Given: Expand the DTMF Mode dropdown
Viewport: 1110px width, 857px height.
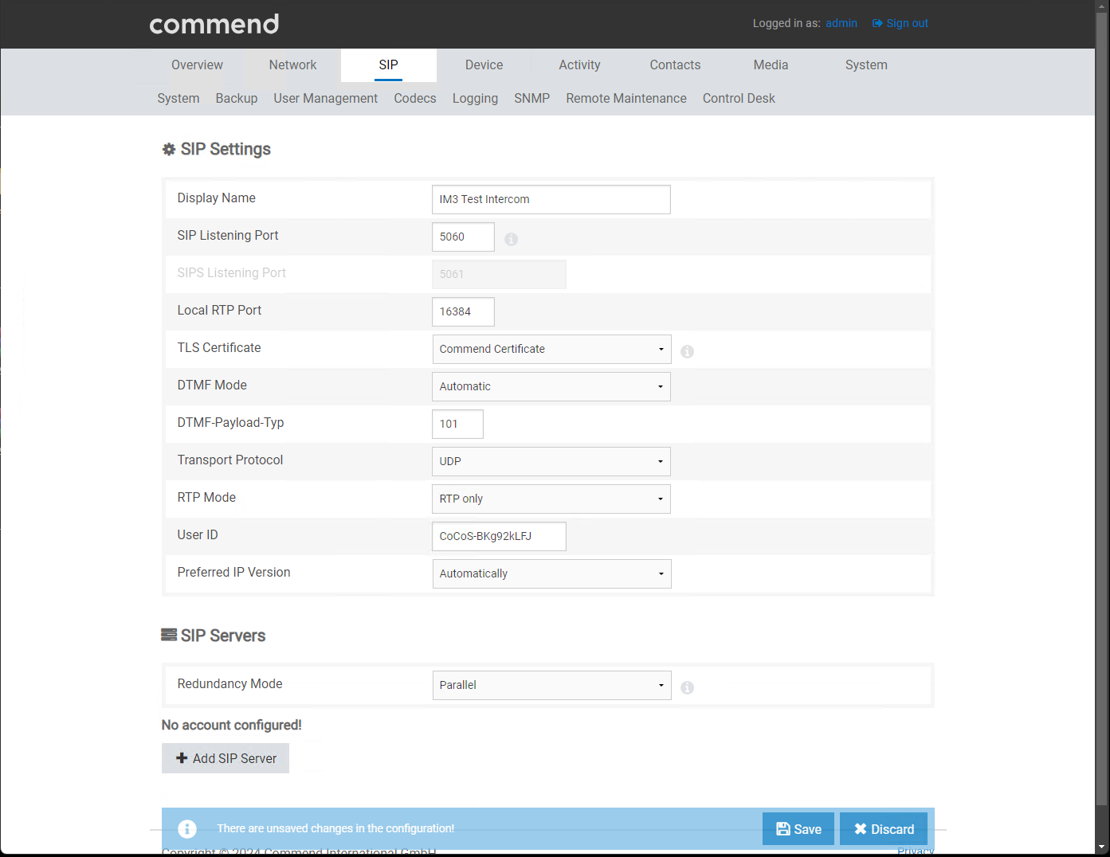Looking at the screenshot, I should 551,386.
